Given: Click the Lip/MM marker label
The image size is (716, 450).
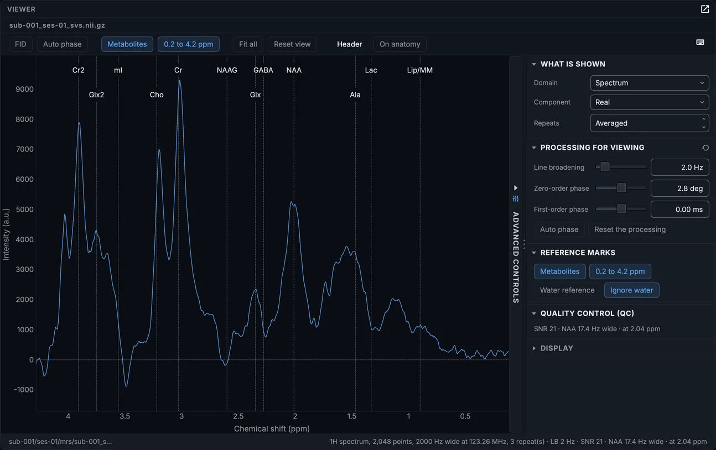Looking at the screenshot, I should 420,70.
